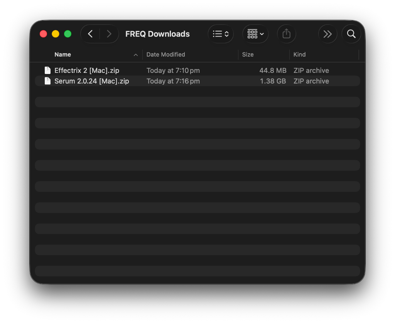Click the 'Today at 7:16 pm' date

pos(173,81)
